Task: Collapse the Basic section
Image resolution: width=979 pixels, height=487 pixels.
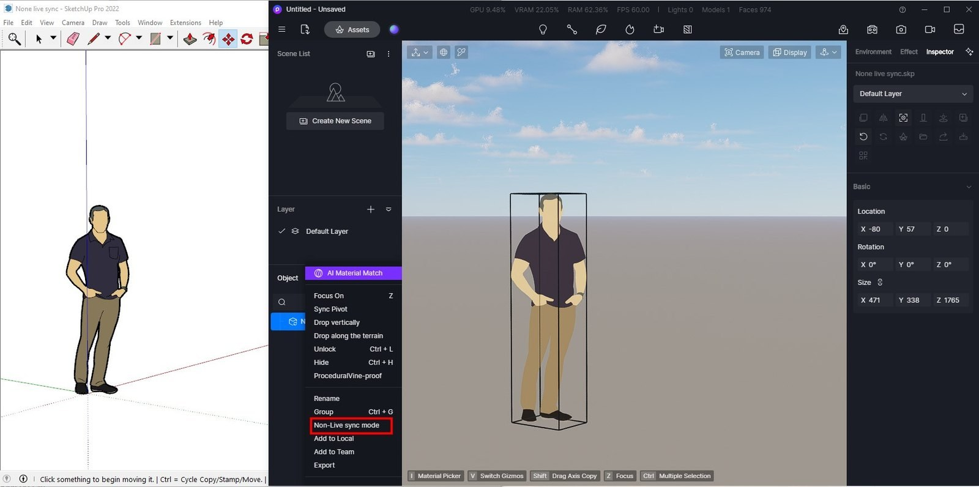Action: click(x=969, y=187)
